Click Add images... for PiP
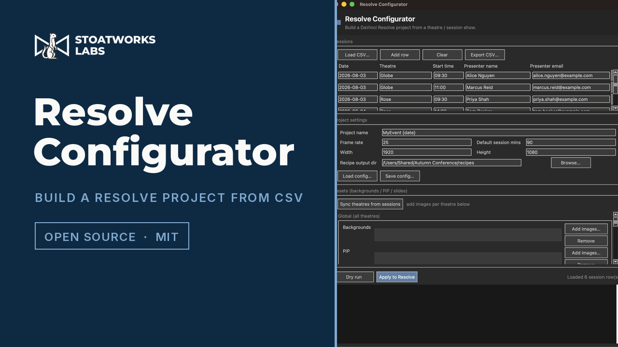The width and height of the screenshot is (618, 347). tap(586, 253)
